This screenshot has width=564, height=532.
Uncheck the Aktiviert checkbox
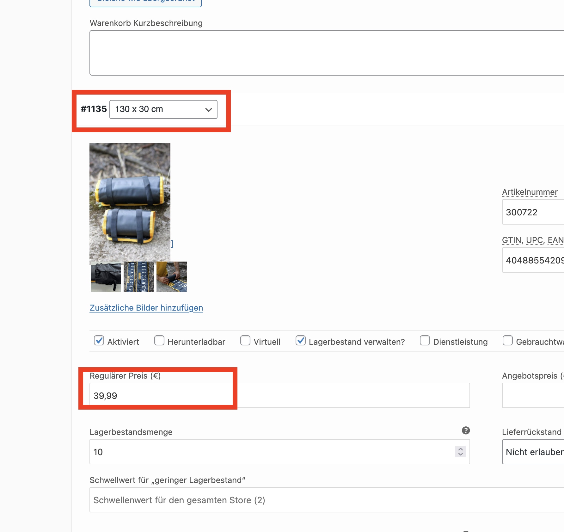point(99,341)
